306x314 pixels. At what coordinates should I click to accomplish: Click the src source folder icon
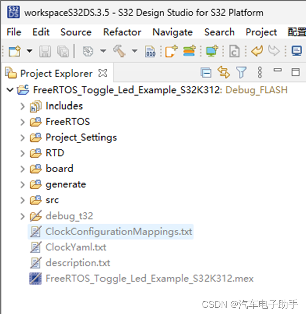36,200
